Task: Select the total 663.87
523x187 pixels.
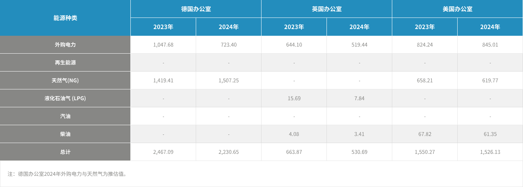Action: point(294,152)
